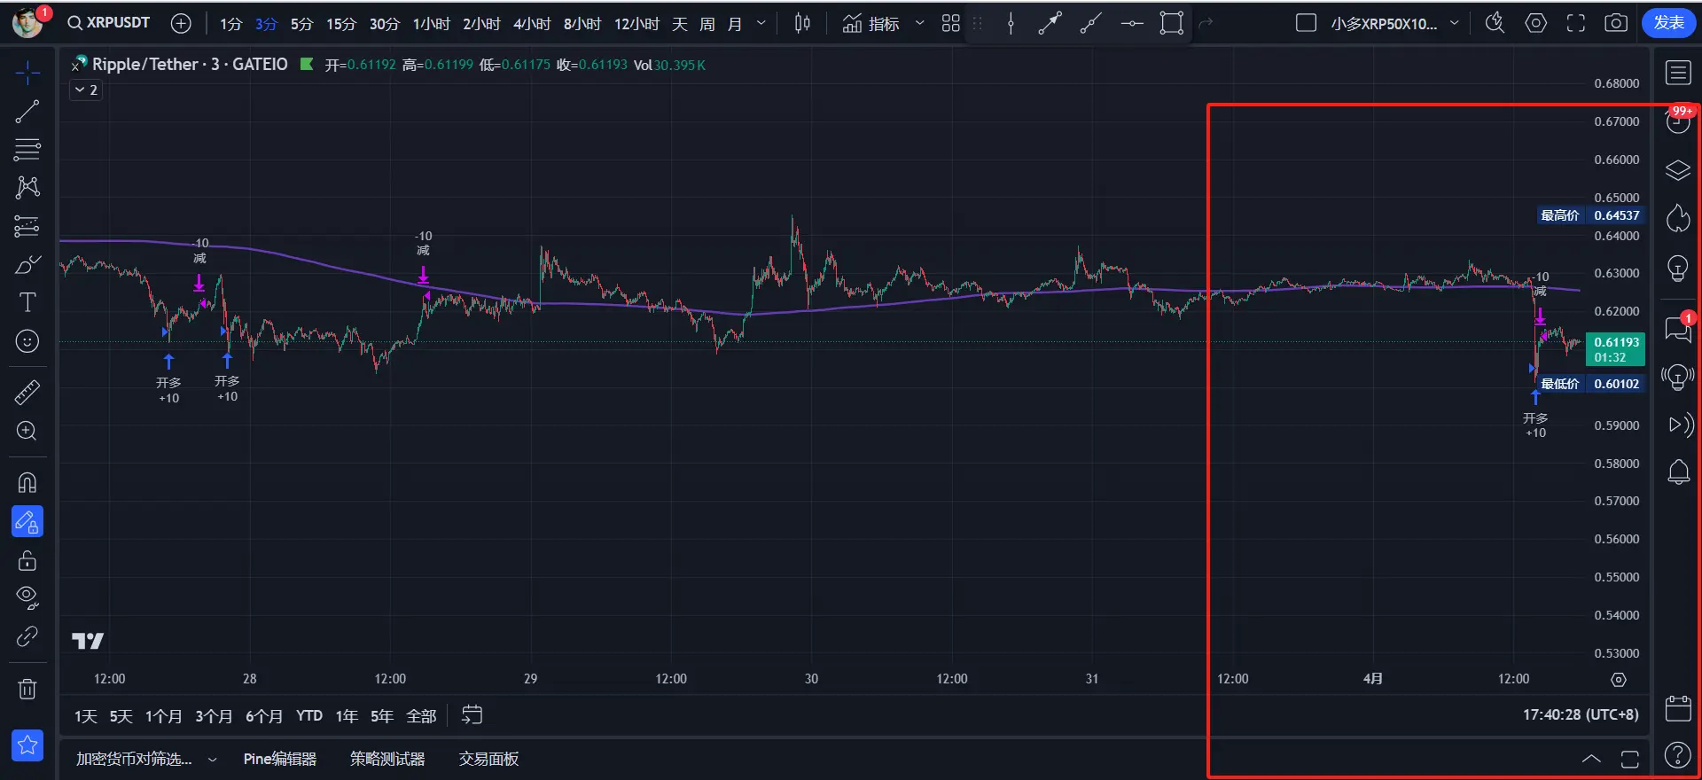
Task: Toggle stay in drawing mode
Action: pyautogui.click(x=27, y=522)
